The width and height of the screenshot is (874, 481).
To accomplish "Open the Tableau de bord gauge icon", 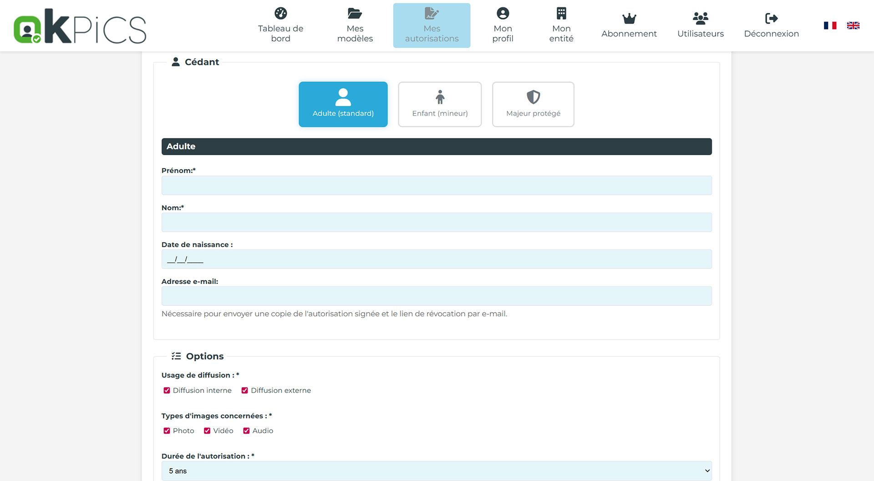I will 281,13.
